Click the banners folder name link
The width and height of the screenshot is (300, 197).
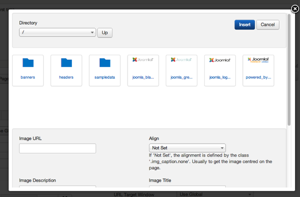click(28, 77)
